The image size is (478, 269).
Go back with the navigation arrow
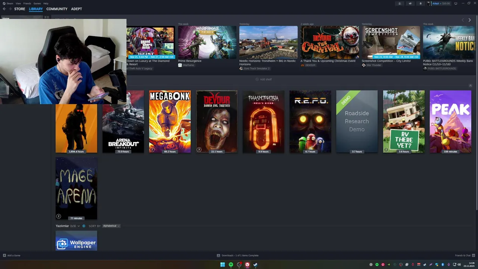coord(4,9)
